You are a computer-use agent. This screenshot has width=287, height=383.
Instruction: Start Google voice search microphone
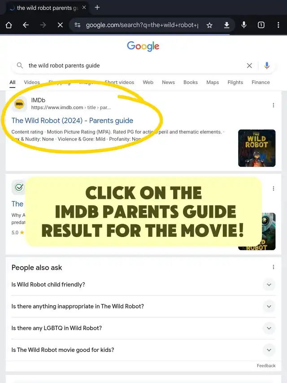point(267,66)
